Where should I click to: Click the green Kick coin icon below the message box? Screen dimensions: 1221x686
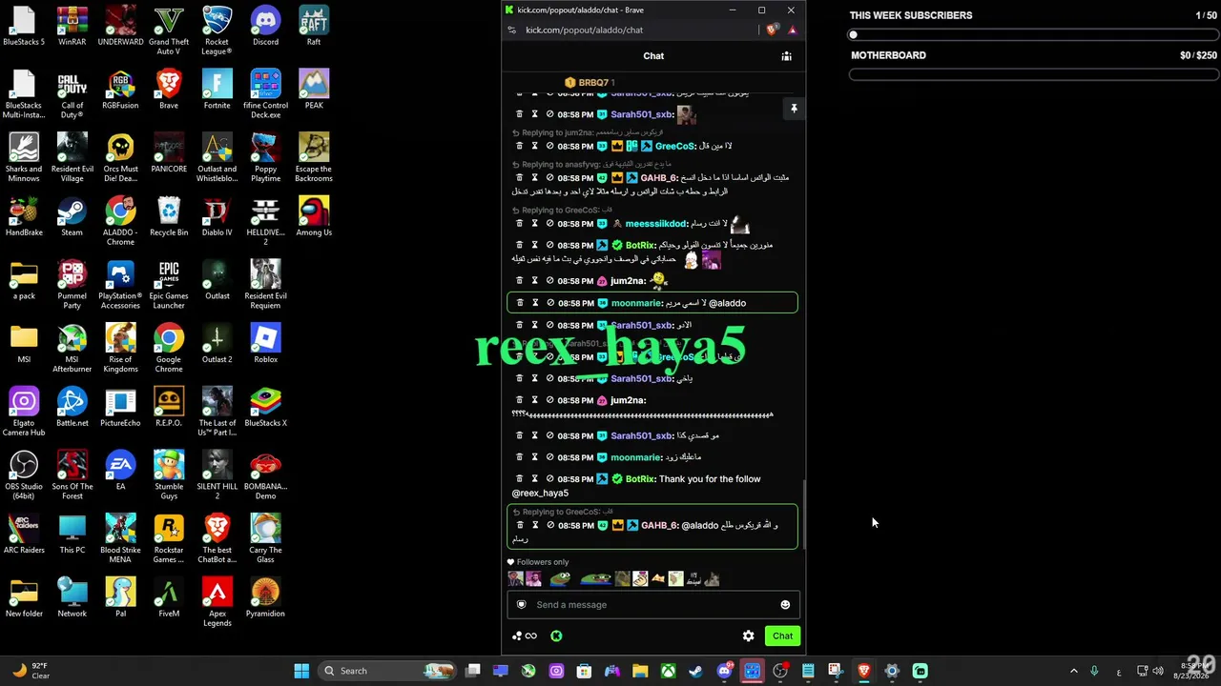pyautogui.click(x=556, y=636)
